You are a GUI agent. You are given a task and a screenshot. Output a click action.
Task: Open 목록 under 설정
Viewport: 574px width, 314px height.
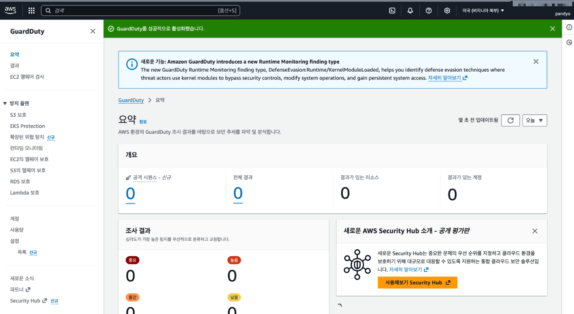[x=22, y=252]
